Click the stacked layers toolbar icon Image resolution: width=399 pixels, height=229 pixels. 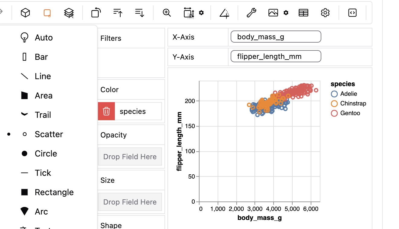69,13
